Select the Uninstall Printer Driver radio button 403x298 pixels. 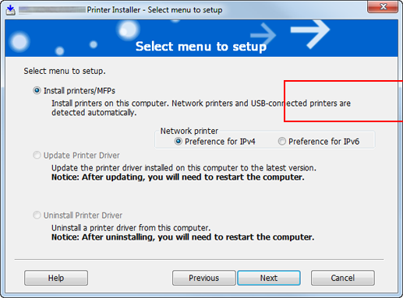[37, 215]
